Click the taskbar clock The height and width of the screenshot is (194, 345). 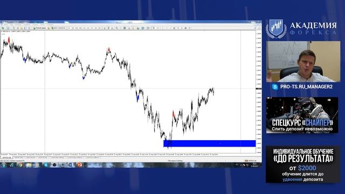click(x=255, y=165)
